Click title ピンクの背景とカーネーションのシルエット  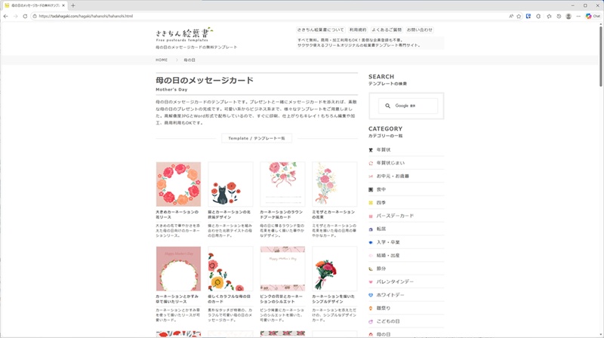click(x=281, y=299)
